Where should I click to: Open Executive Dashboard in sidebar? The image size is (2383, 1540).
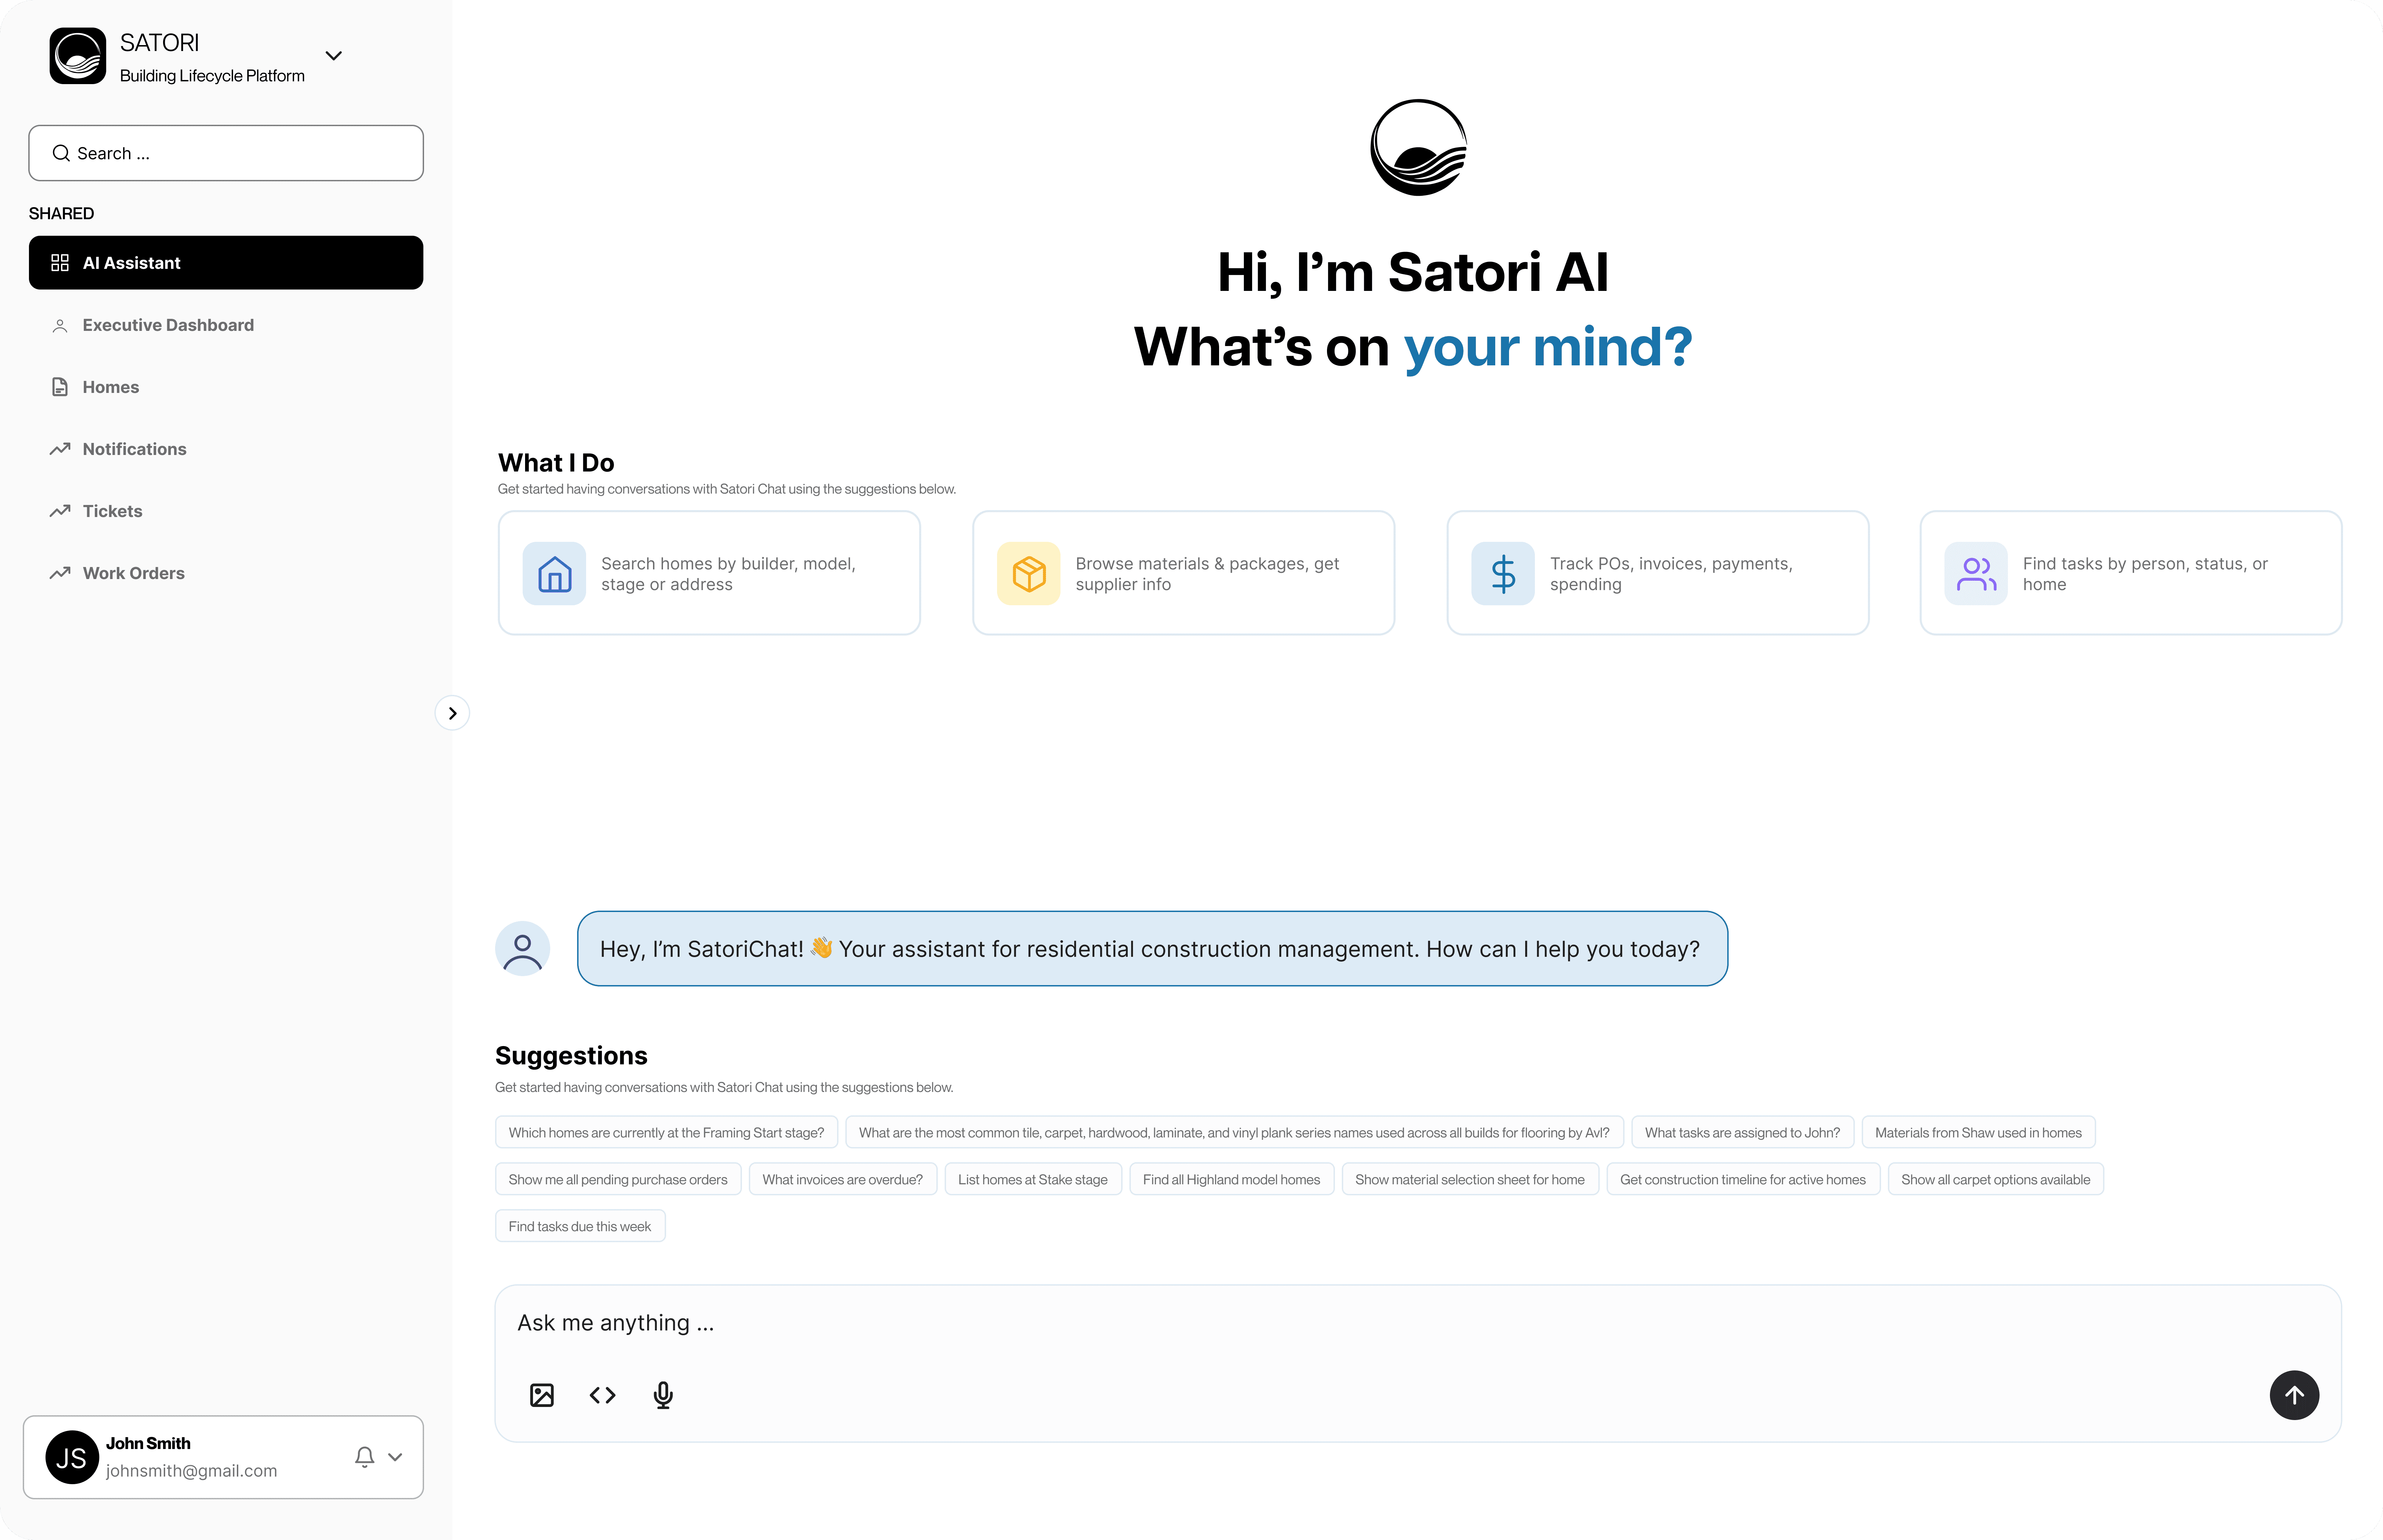tap(168, 325)
